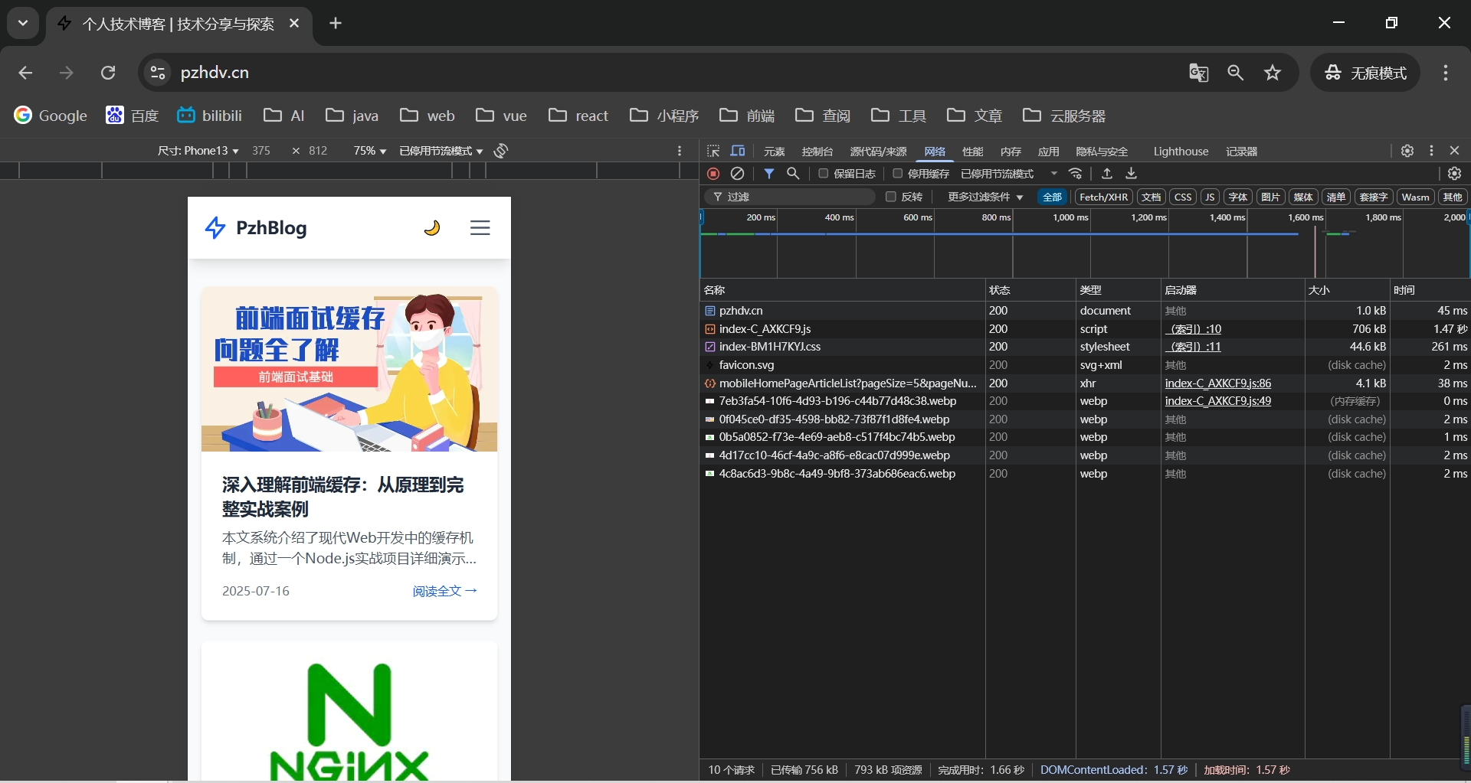Click the inspect element picker icon

713,151
